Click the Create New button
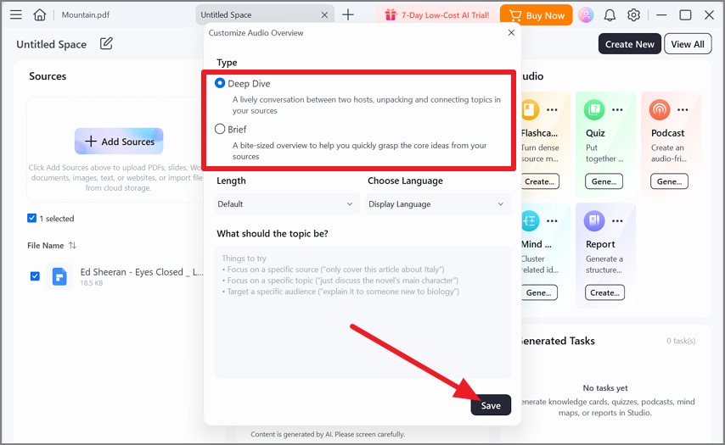 click(630, 44)
